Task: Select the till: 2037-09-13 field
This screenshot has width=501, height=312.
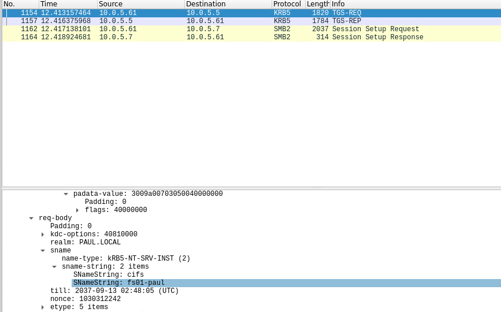Action: (x=114, y=291)
